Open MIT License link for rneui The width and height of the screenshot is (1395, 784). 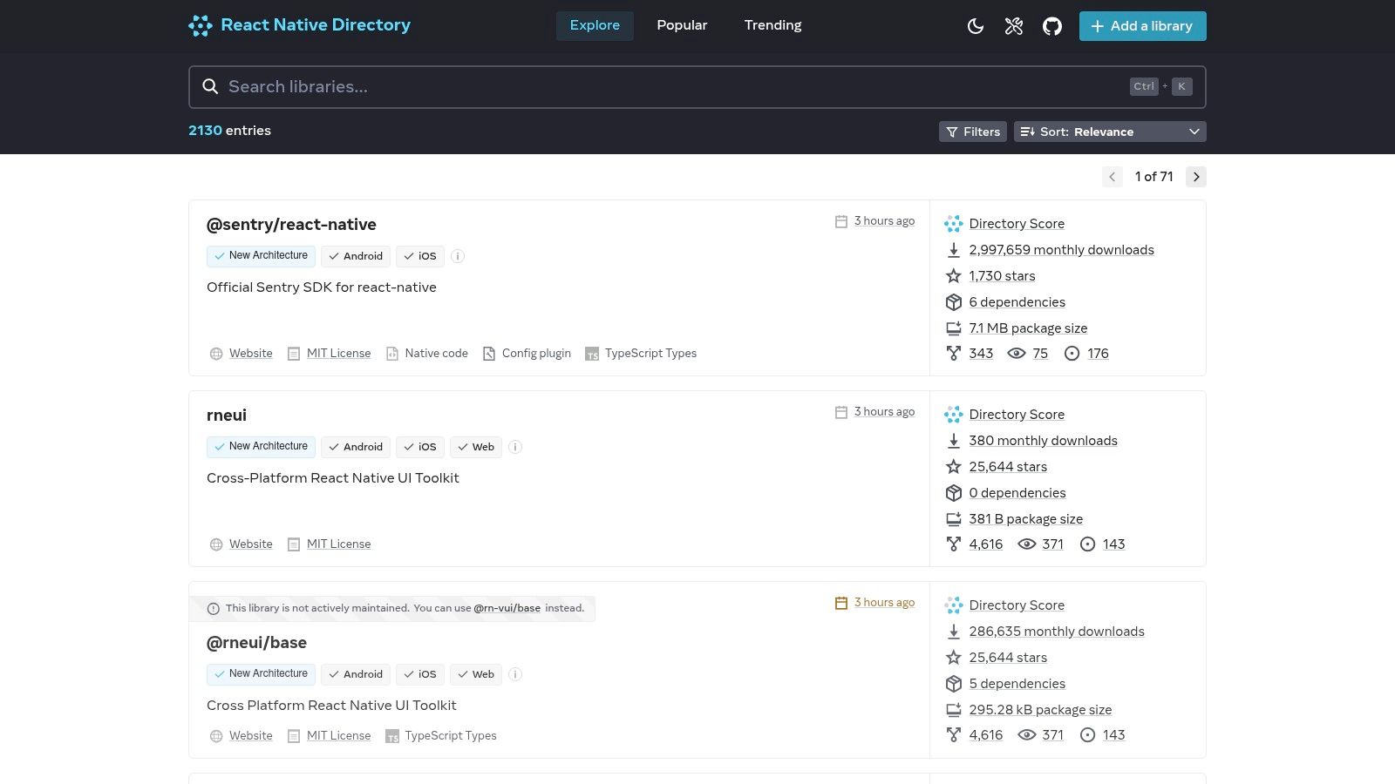[x=338, y=544]
